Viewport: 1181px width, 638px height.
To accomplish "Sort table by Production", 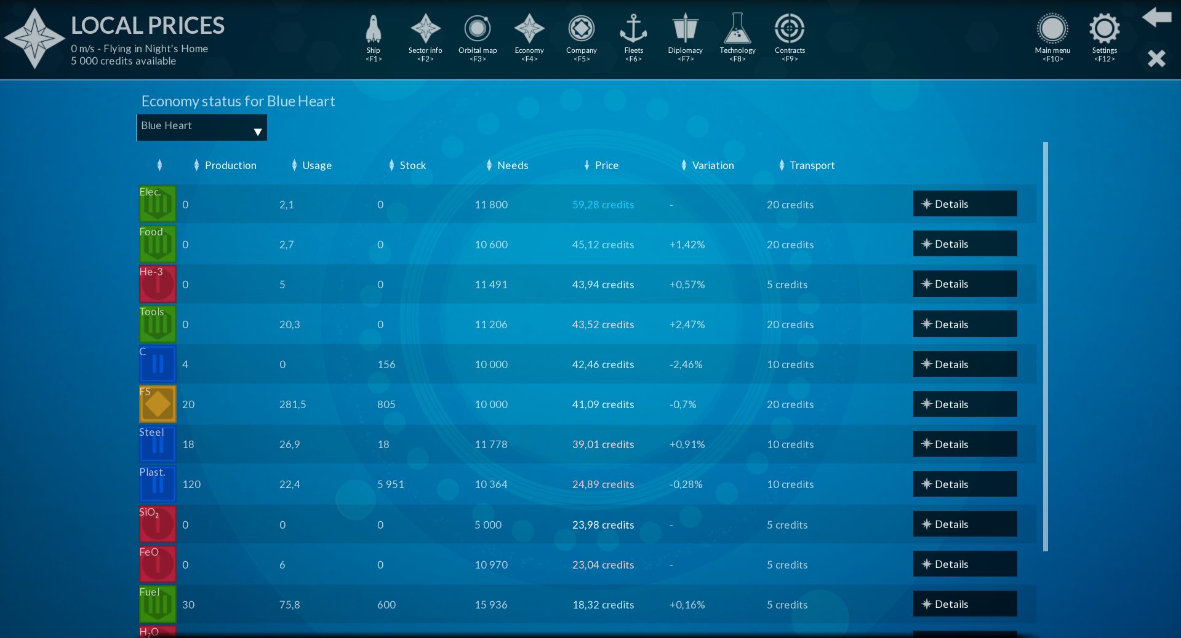I will tap(225, 165).
